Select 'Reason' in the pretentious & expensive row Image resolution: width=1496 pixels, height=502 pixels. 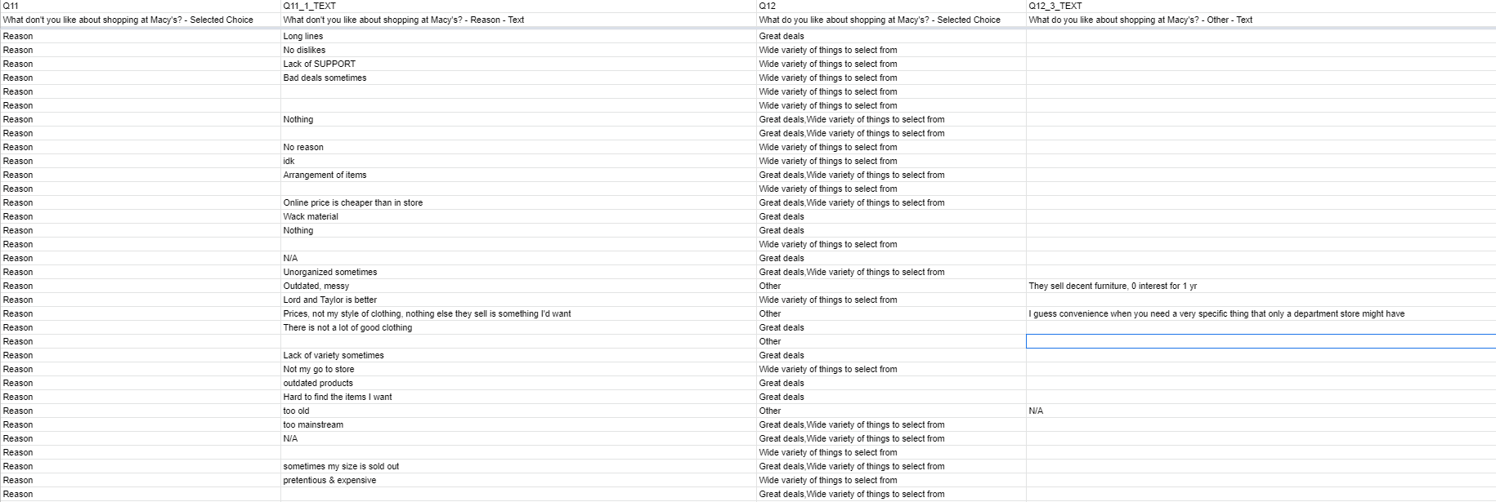click(141, 480)
